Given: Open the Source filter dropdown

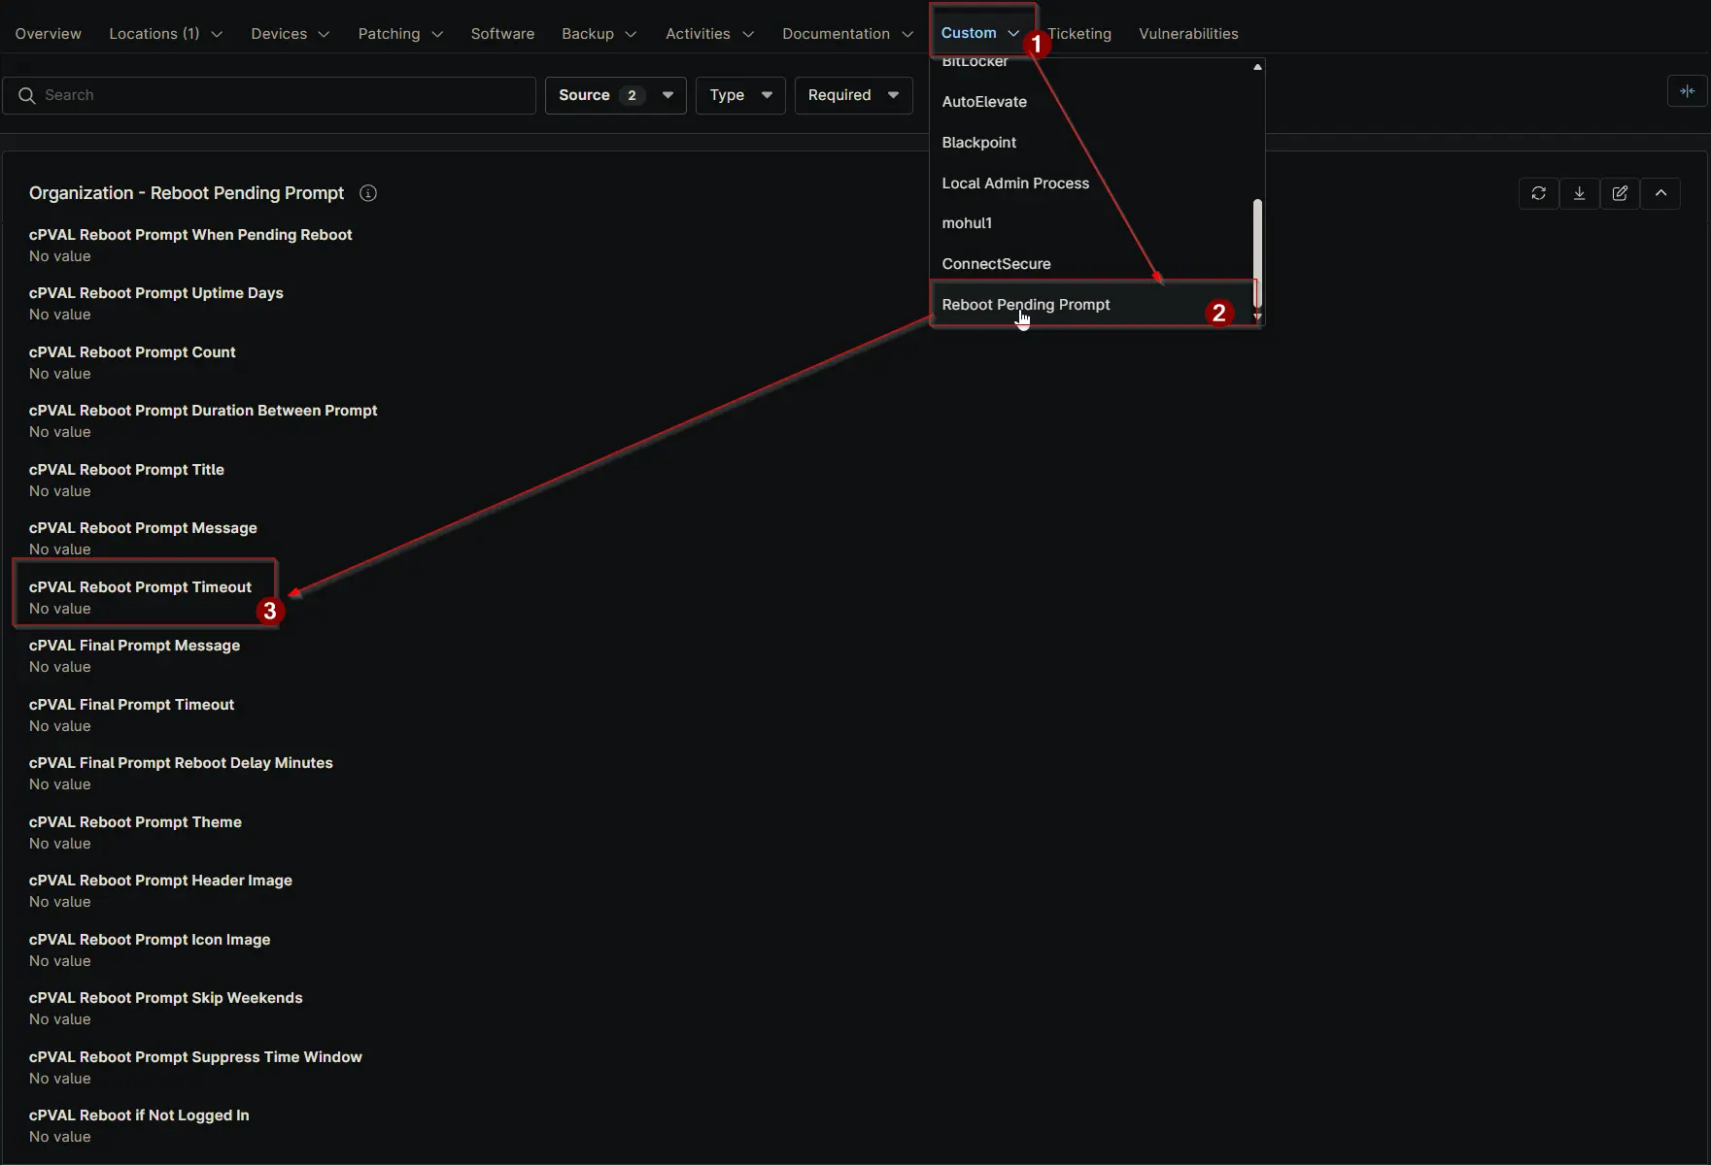Looking at the screenshot, I should coord(615,95).
